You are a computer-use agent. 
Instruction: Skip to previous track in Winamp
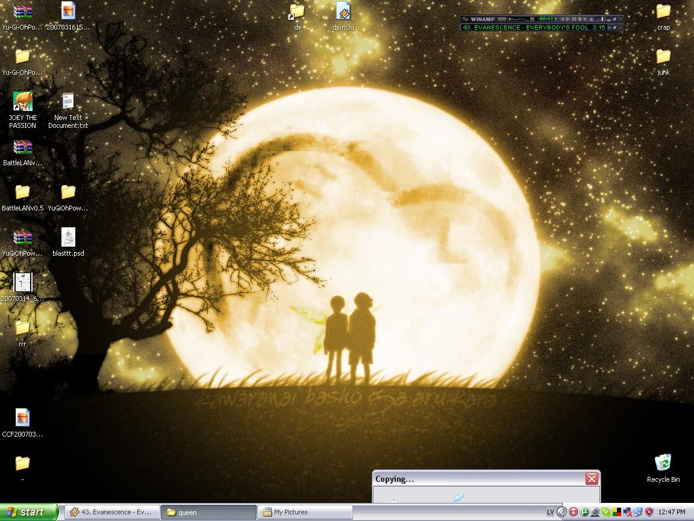pyautogui.click(x=563, y=19)
